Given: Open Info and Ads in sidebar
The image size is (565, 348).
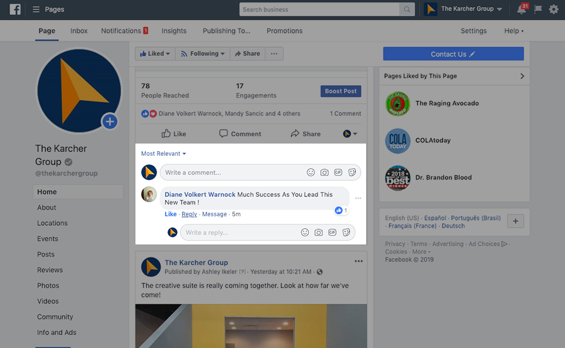Looking at the screenshot, I should 56,333.
